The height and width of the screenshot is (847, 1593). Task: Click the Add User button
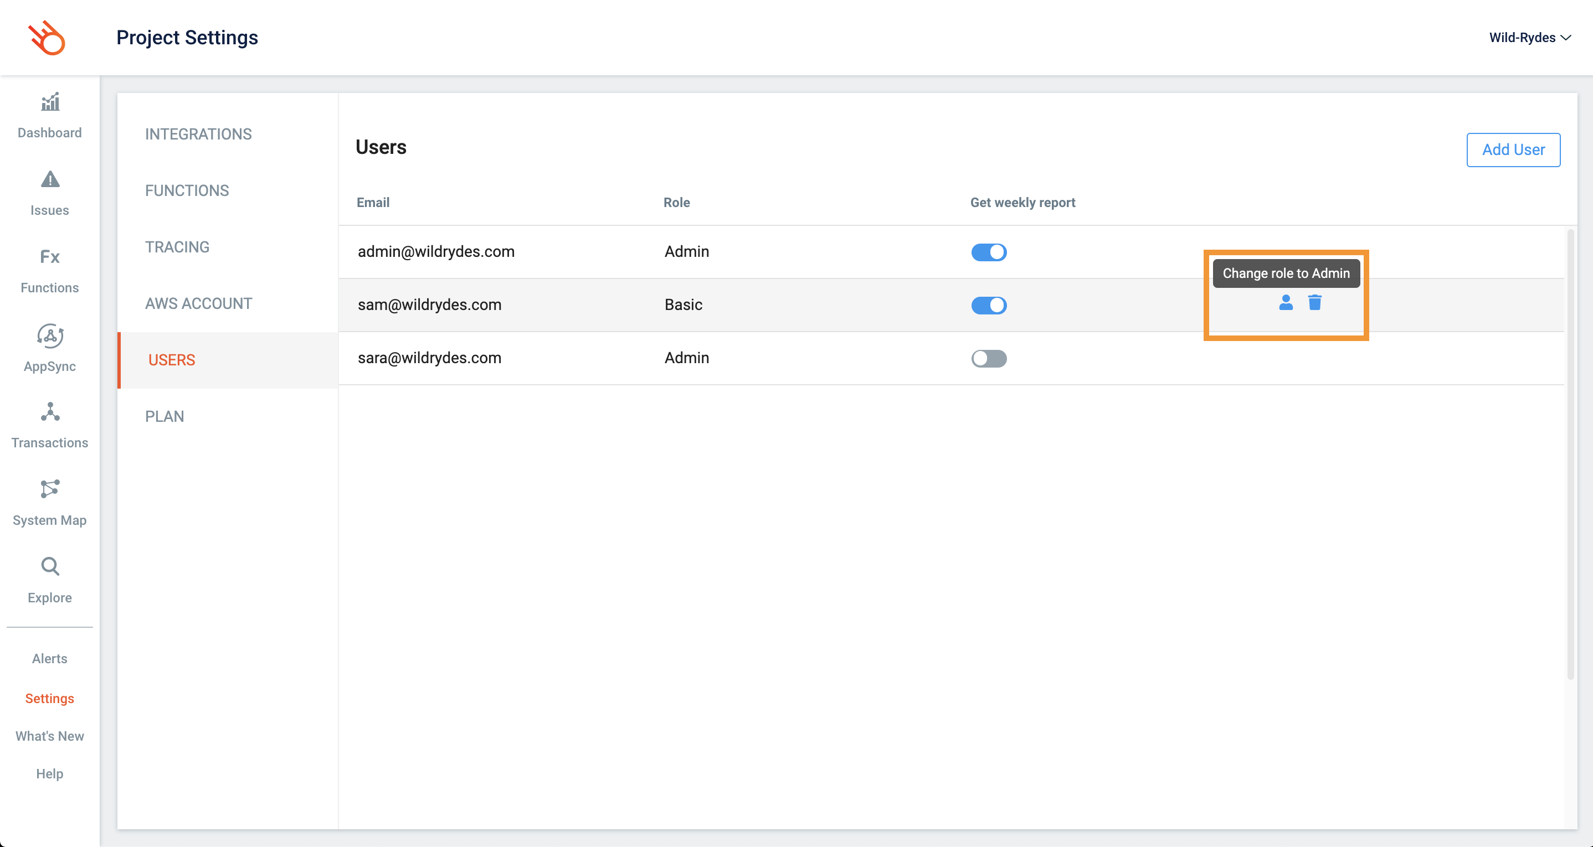(1513, 149)
